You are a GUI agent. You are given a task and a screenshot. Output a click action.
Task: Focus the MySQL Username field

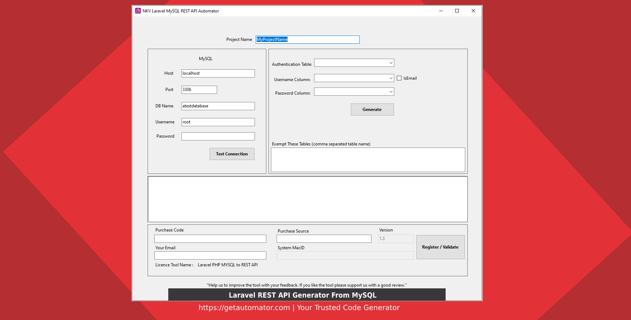218,122
